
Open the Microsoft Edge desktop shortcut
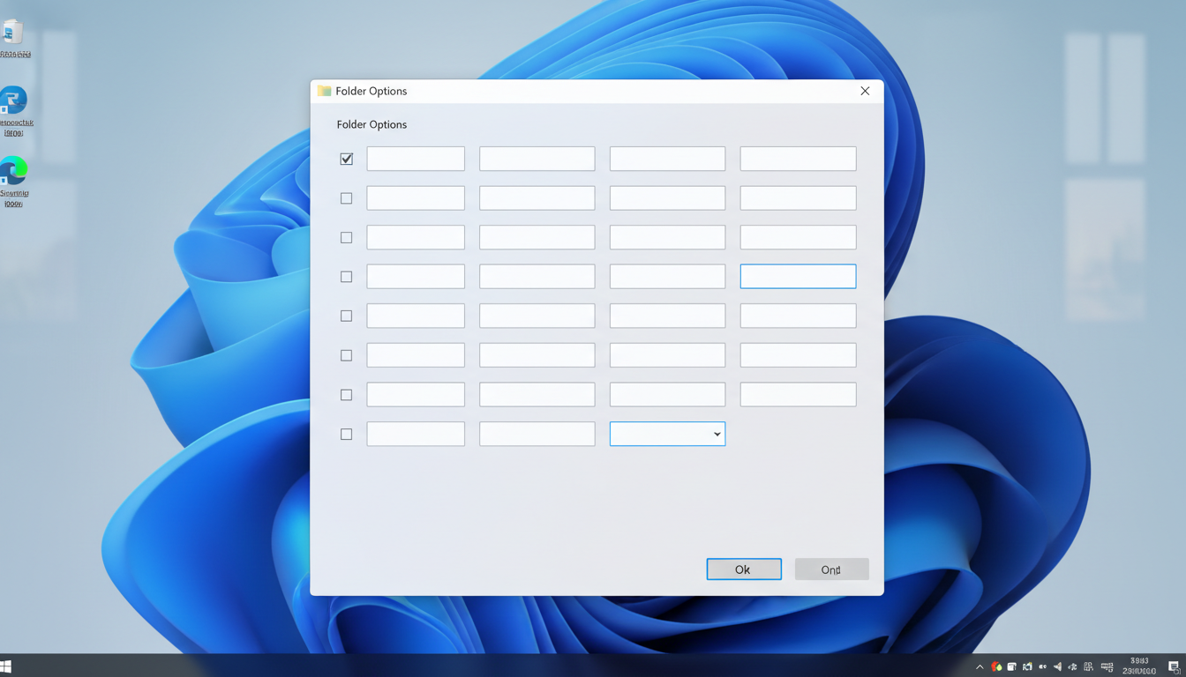click(13, 171)
